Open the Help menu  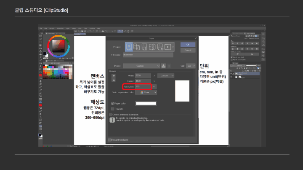point(99,29)
